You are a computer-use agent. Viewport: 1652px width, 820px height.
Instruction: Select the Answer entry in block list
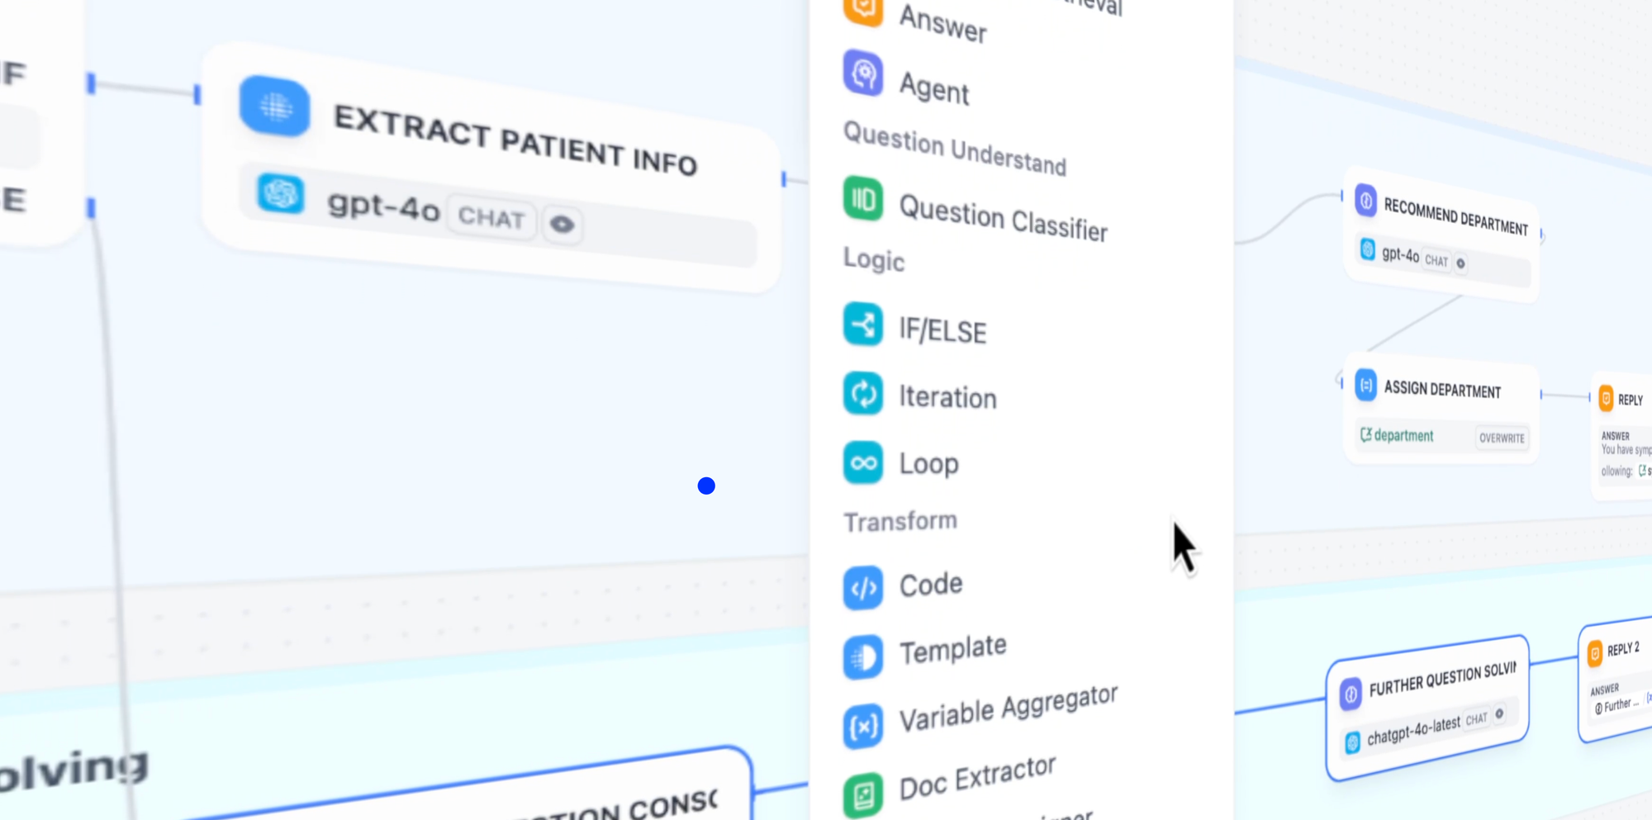[942, 25]
